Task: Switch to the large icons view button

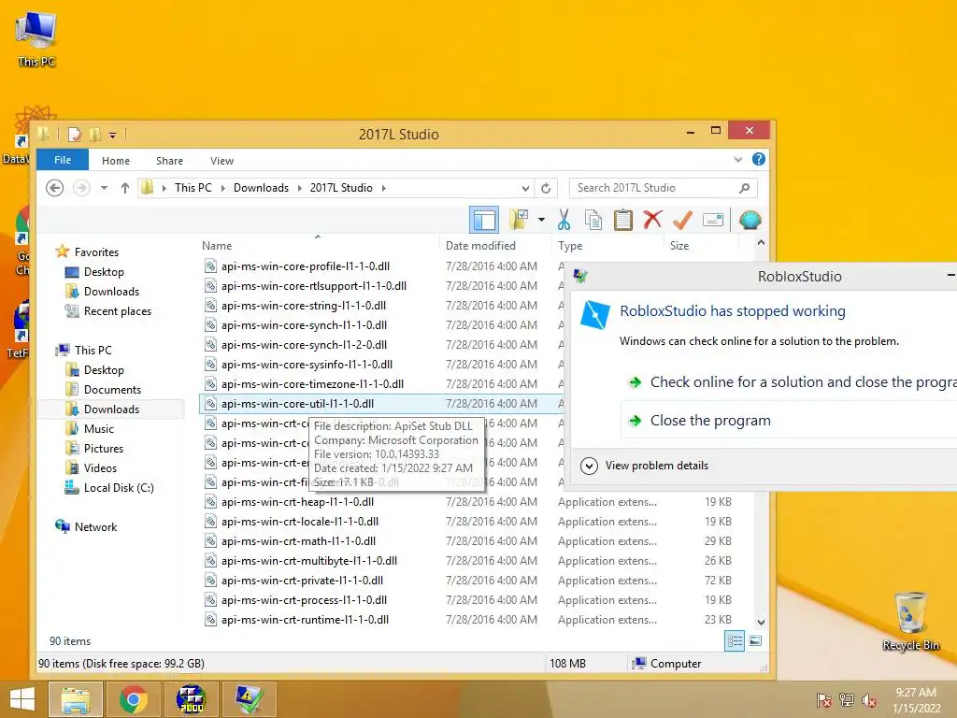Action: pyautogui.click(x=755, y=641)
